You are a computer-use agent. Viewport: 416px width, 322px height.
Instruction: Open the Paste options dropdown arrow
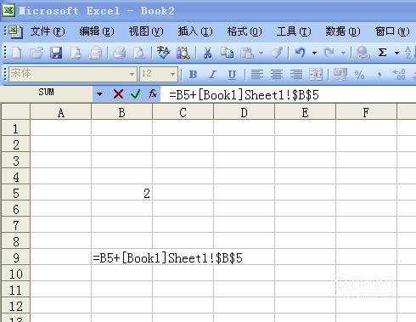click(x=261, y=53)
